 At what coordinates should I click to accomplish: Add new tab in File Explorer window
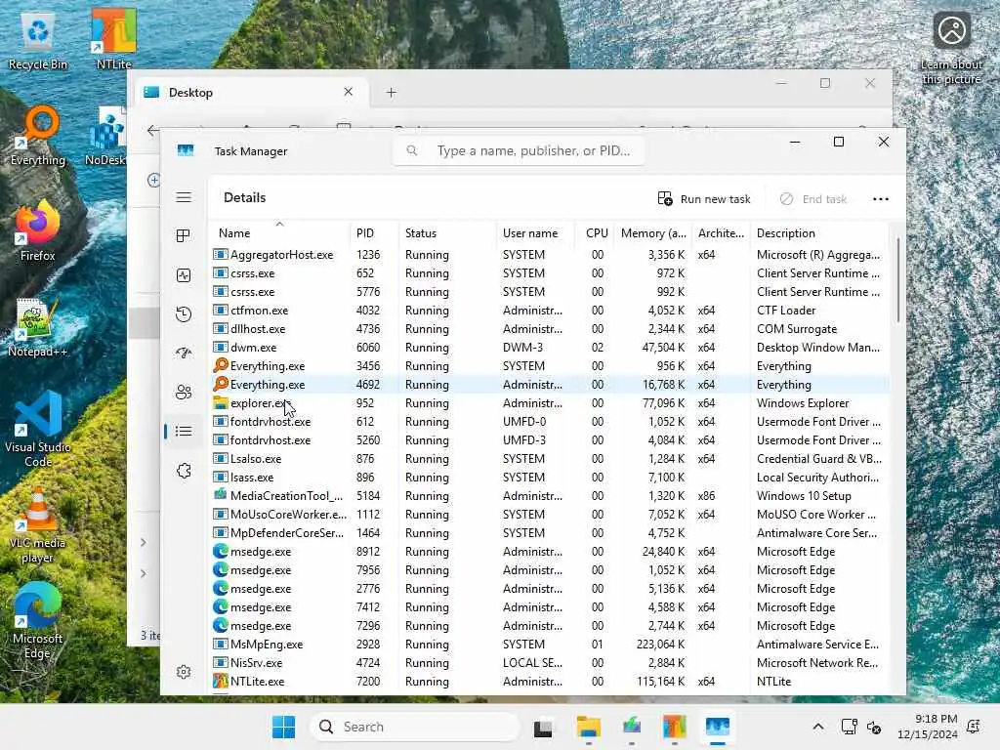[x=391, y=93]
